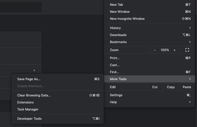
Task: Select New Window menu item
Action: [119, 12]
